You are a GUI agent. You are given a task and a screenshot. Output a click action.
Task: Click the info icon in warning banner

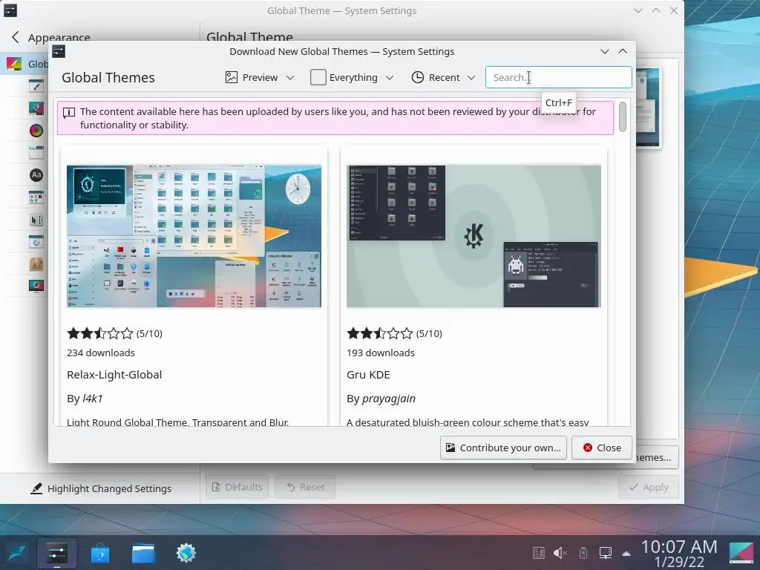pyautogui.click(x=69, y=113)
